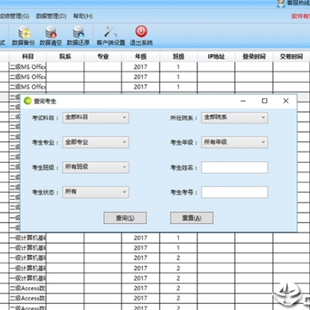This screenshot has width=310, height=310.
Task: Click the 班级 column header
Action: click(x=178, y=57)
